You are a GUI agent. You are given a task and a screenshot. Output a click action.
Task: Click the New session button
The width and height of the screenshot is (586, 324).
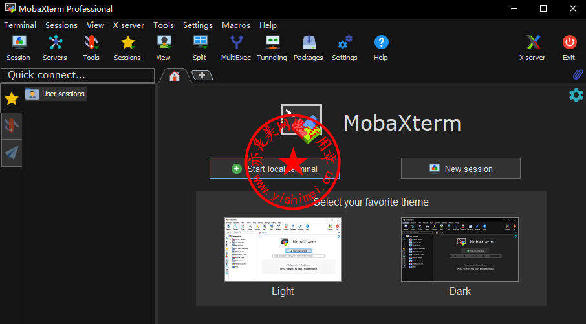point(461,169)
